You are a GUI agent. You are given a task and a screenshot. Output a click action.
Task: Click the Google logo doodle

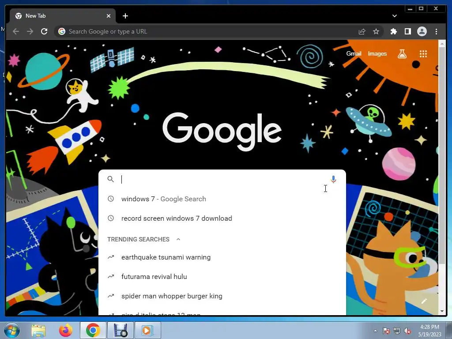222,132
